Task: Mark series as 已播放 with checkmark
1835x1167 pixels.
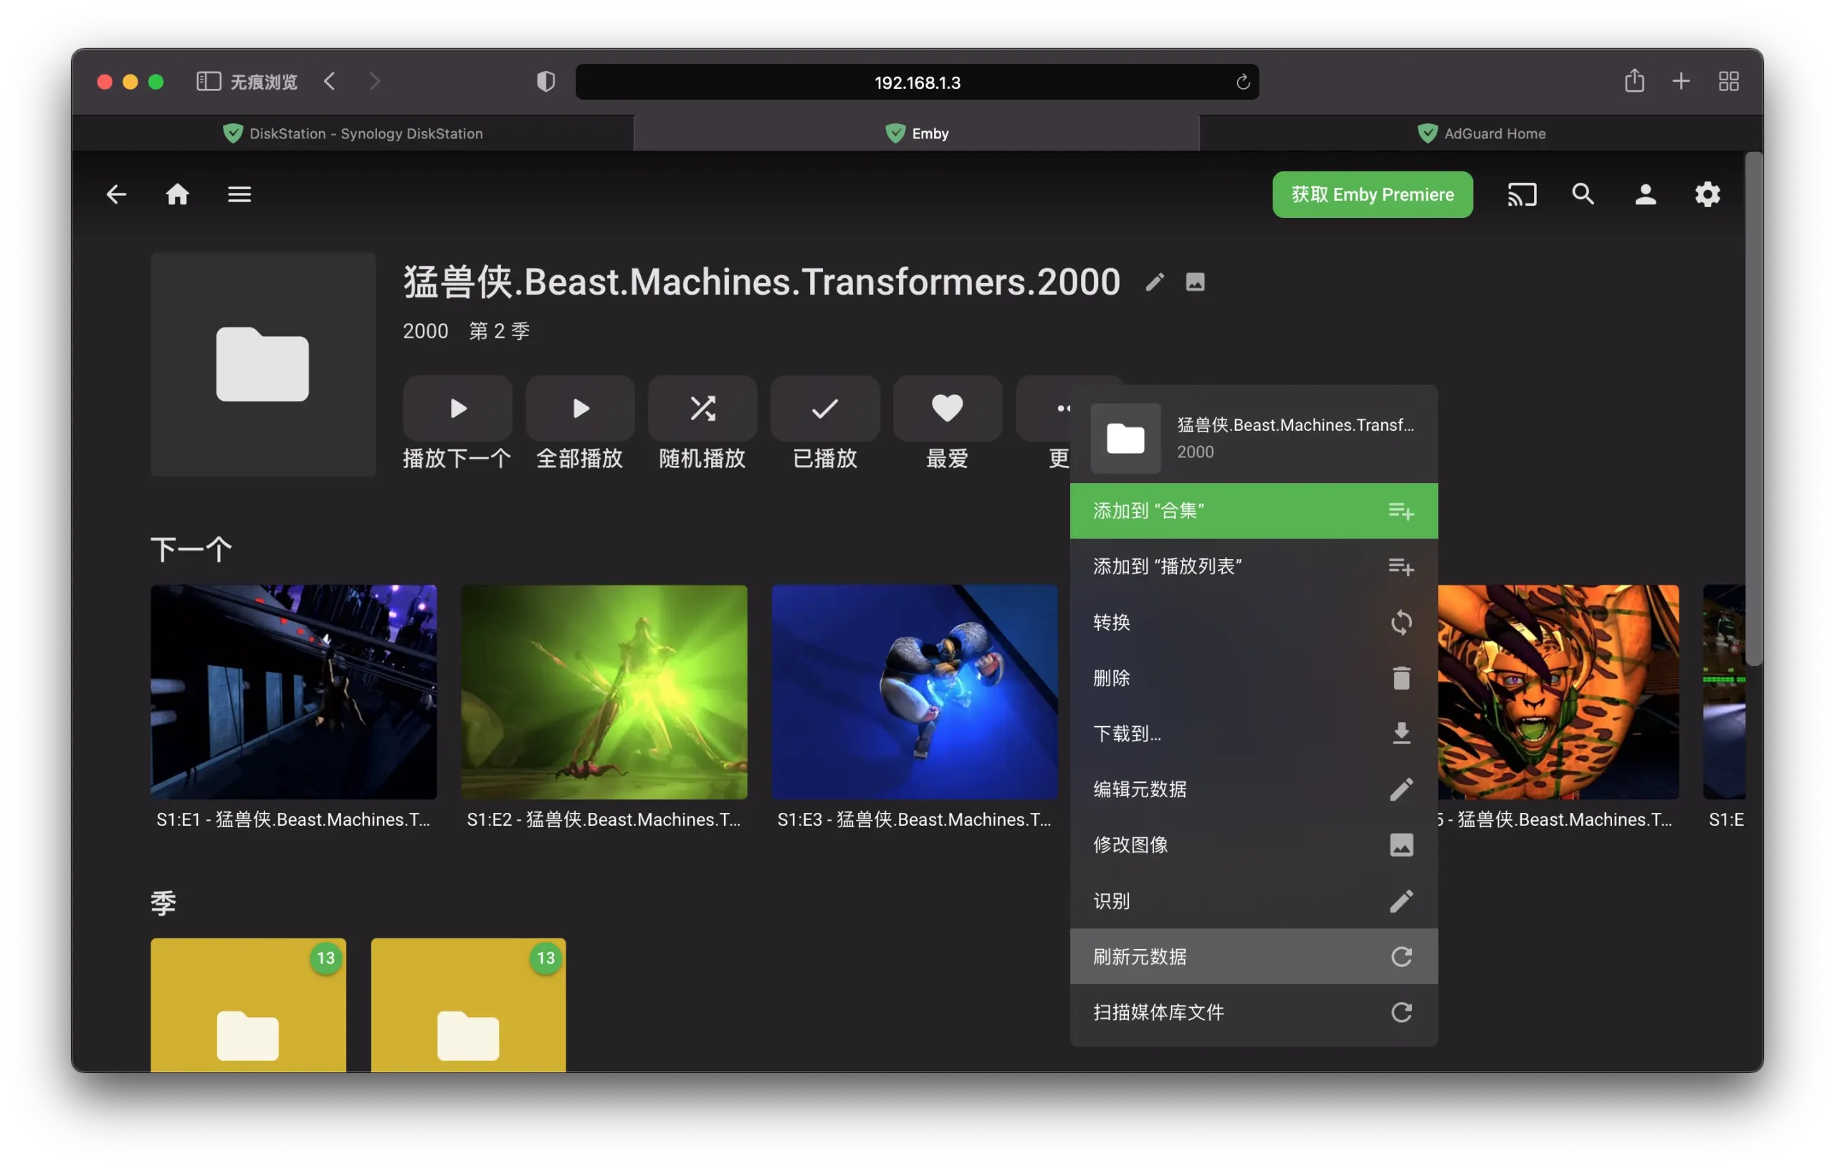Action: coord(825,409)
